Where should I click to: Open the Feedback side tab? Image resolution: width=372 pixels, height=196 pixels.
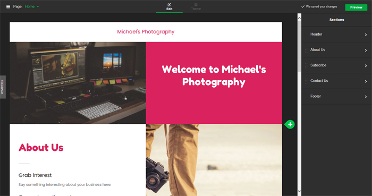tap(3, 87)
